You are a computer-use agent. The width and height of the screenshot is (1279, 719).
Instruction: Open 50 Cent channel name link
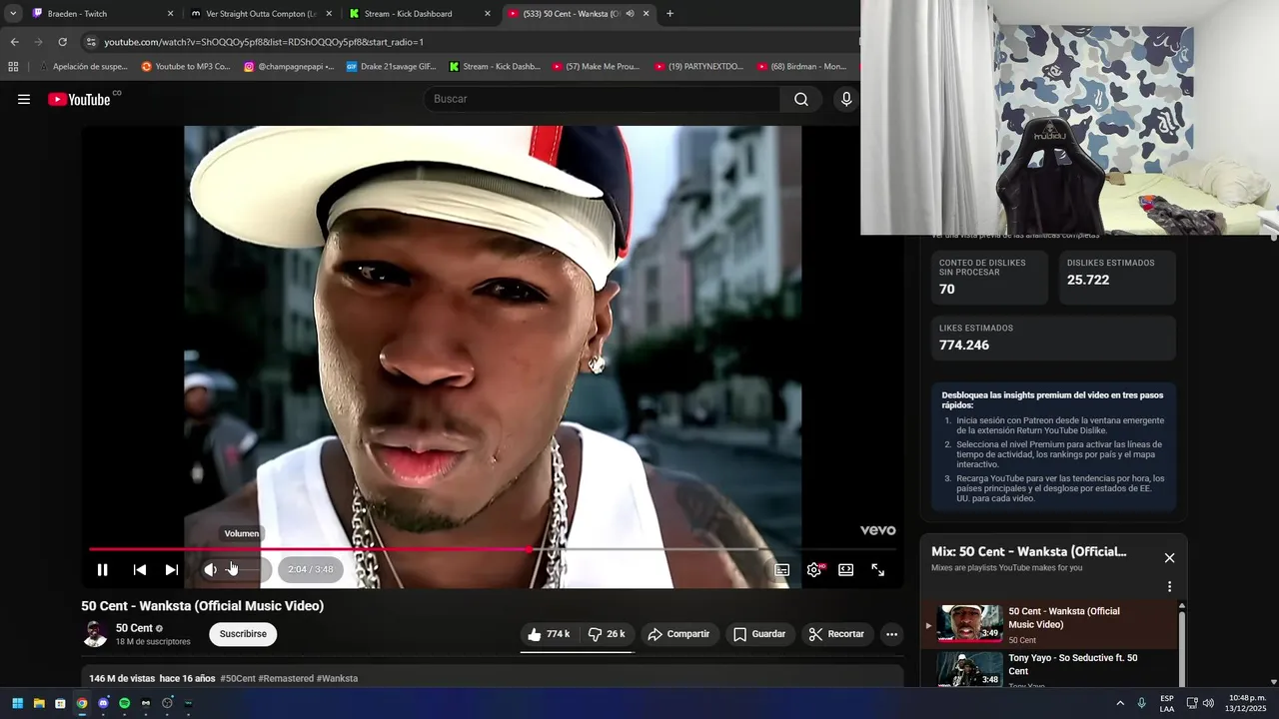(x=134, y=628)
